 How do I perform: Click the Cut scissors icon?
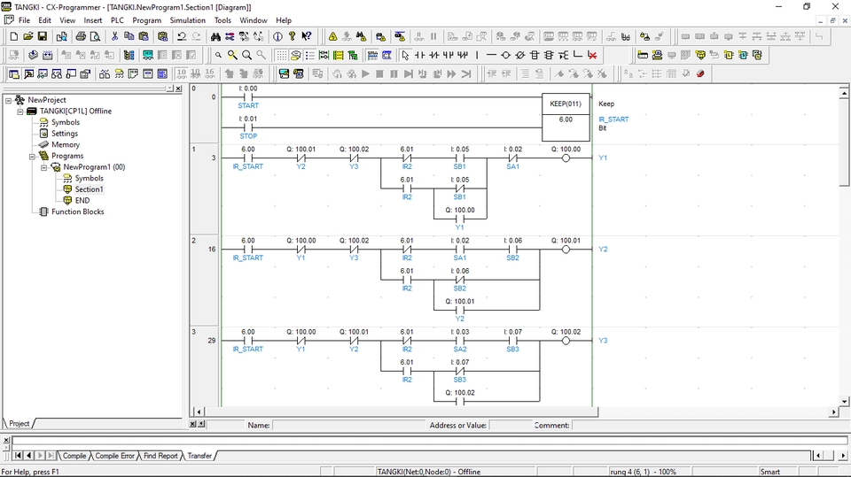click(x=114, y=37)
